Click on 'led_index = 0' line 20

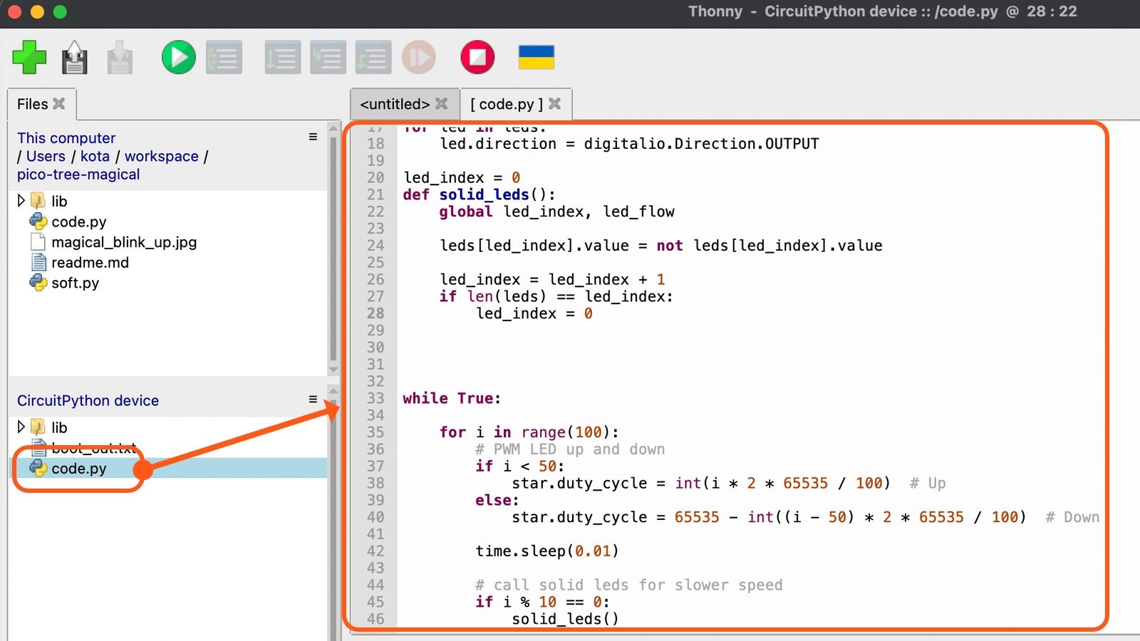tap(462, 177)
